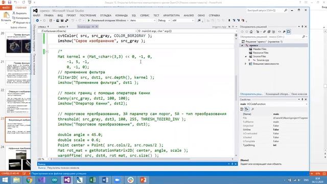Open the ПРОЕКТ menu
The image size is (327, 184).
coord(71,15)
